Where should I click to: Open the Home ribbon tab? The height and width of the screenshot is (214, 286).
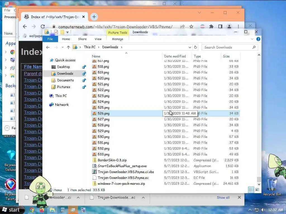point(66,39)
